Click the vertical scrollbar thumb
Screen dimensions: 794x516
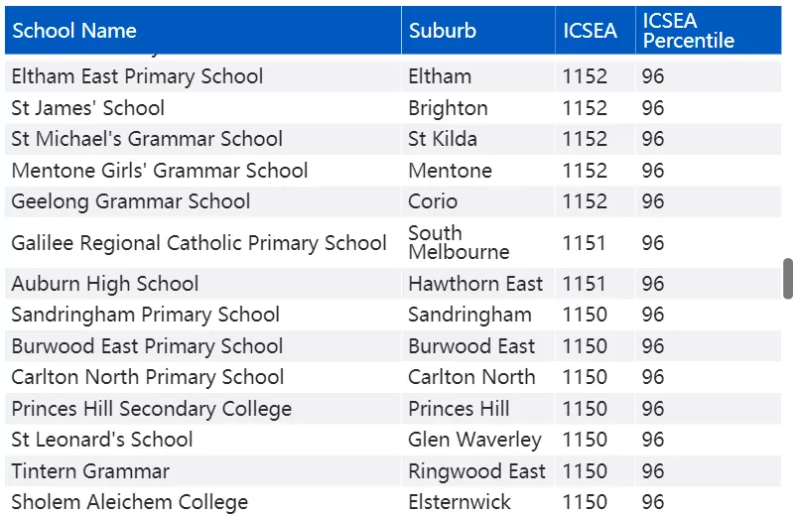(787, 279)
